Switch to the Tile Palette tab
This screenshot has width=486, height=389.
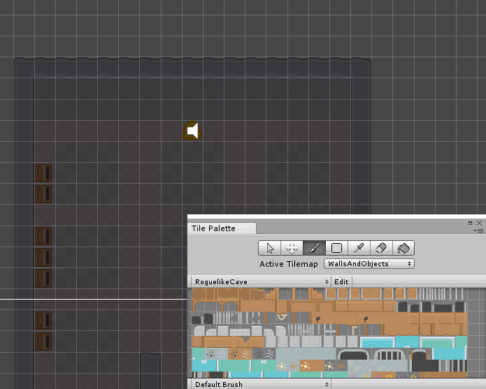[x=222, y=228]
